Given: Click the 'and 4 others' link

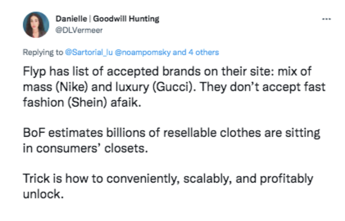Looking at the screenshot, I should [196, 52].
